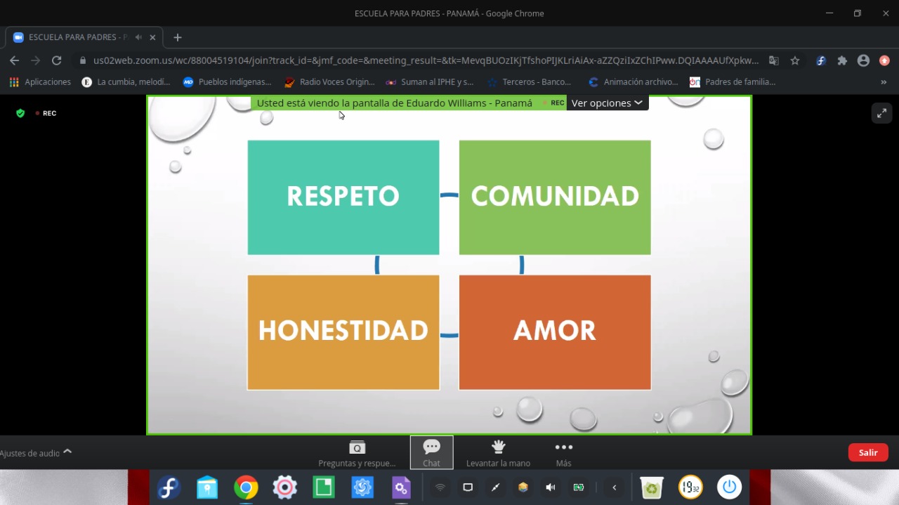Screen dimensions: 899x505
Task: Mute audio via the taskbar speaker icon
Action: tap(550, 487)
